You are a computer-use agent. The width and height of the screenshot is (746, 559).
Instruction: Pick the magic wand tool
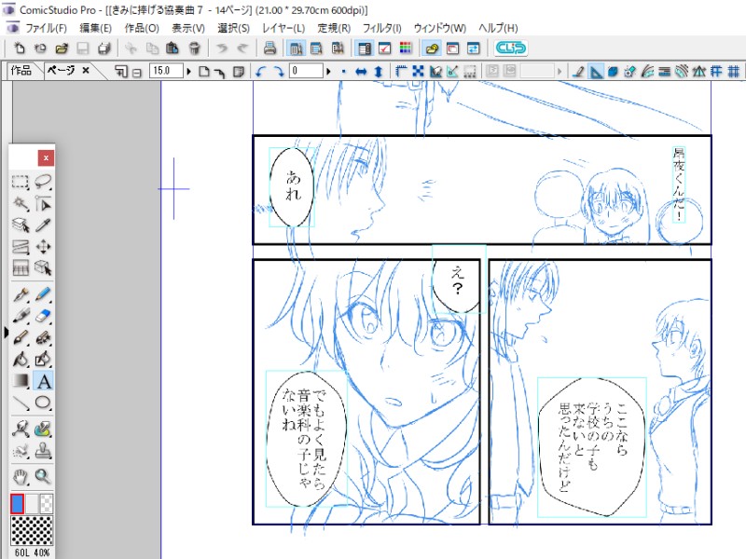[20, 203]
